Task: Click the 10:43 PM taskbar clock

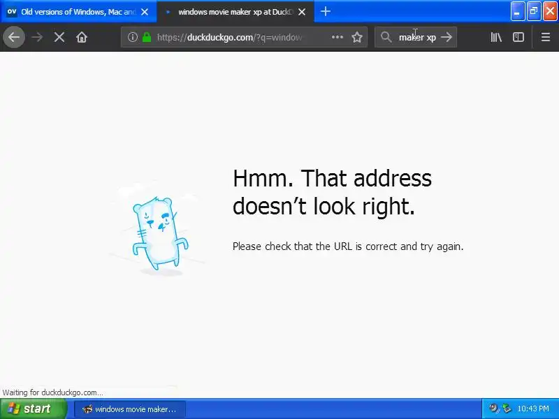Action: click(x=533, y=409)
